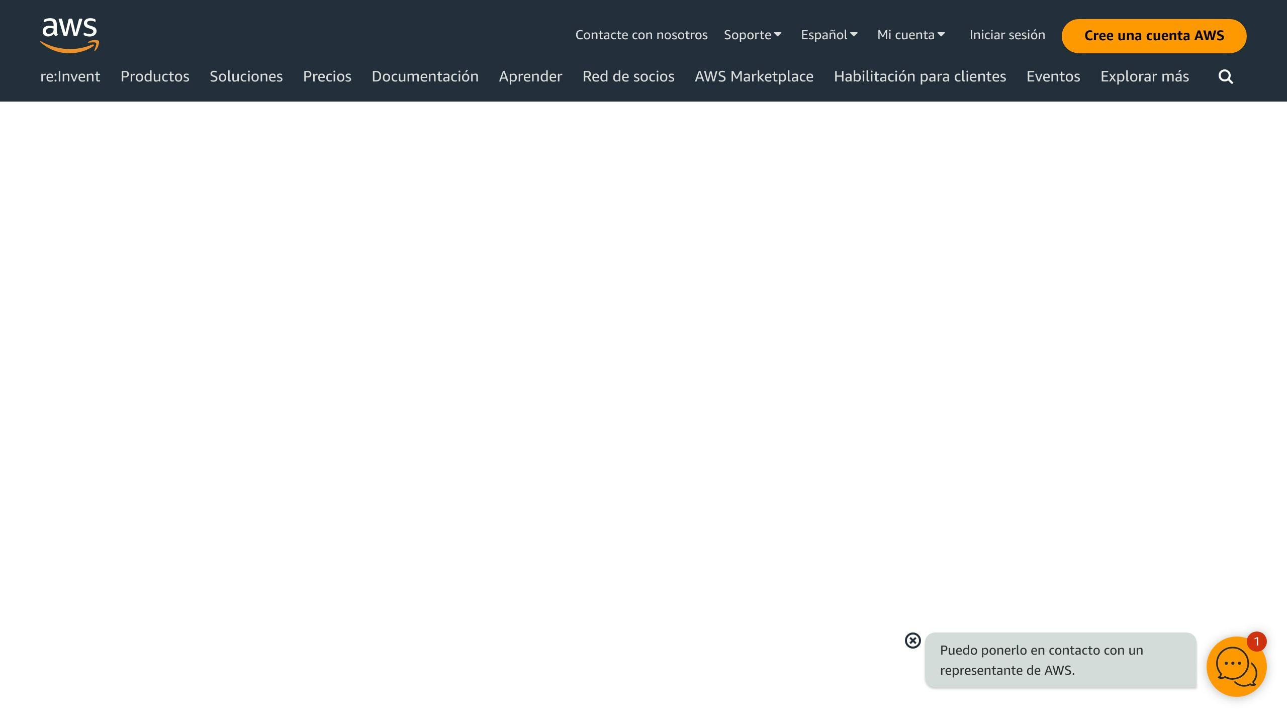1287x724 pixels.
Task: Click Cree una cuenta AWS button
Action: click(x=1154, y=36)
